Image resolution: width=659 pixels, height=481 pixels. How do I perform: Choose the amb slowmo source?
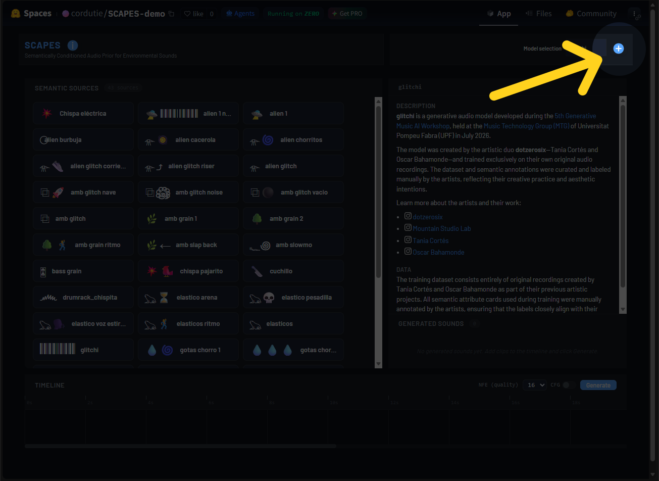coord(293,245)
